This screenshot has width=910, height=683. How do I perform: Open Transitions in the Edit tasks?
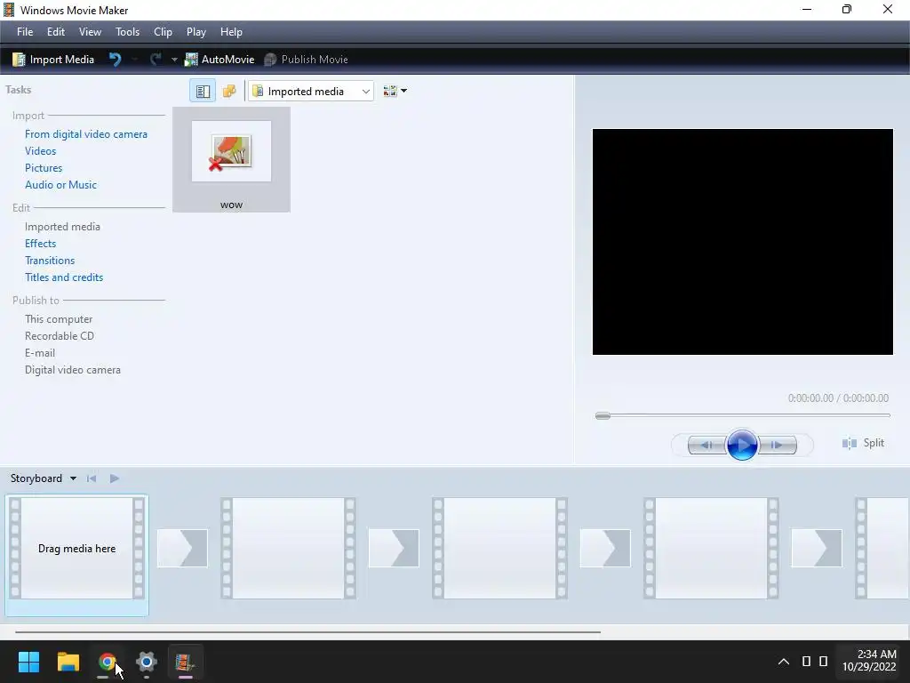pos(50,261)
